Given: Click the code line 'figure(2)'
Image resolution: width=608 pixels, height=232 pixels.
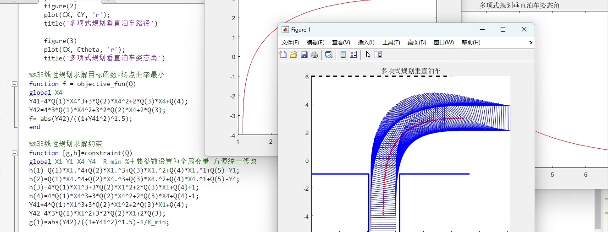Looking at the screenshot, I should [61, 6].
